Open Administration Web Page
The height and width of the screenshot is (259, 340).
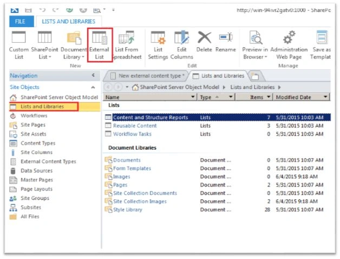[x=289, y=45]
